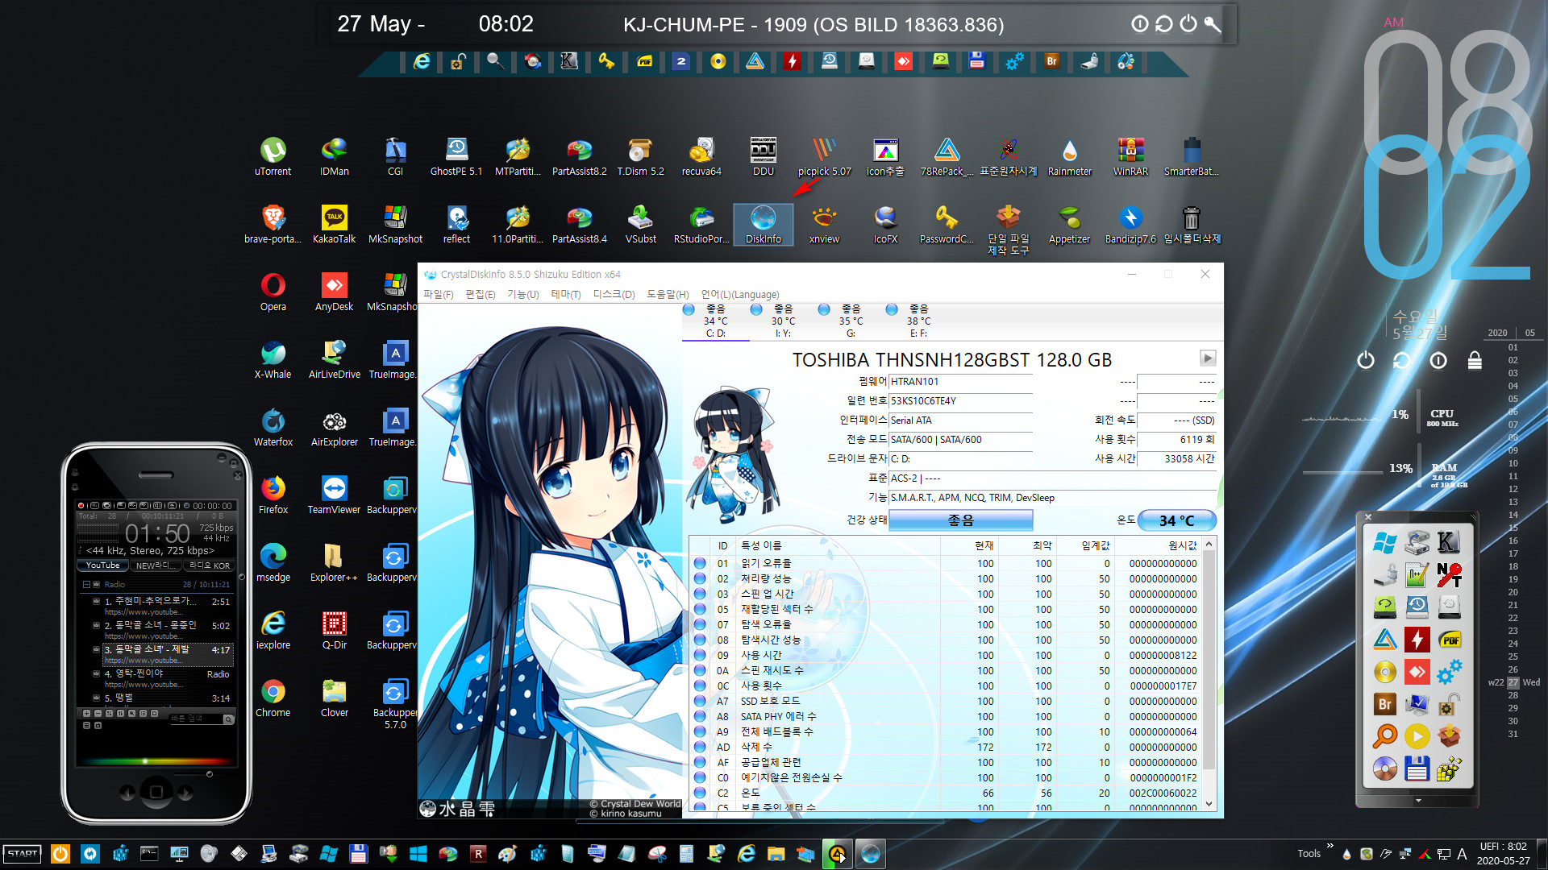Open the Bandizip7.6 desktop icon
The image size is (1548, 870).
(1130, 224)
